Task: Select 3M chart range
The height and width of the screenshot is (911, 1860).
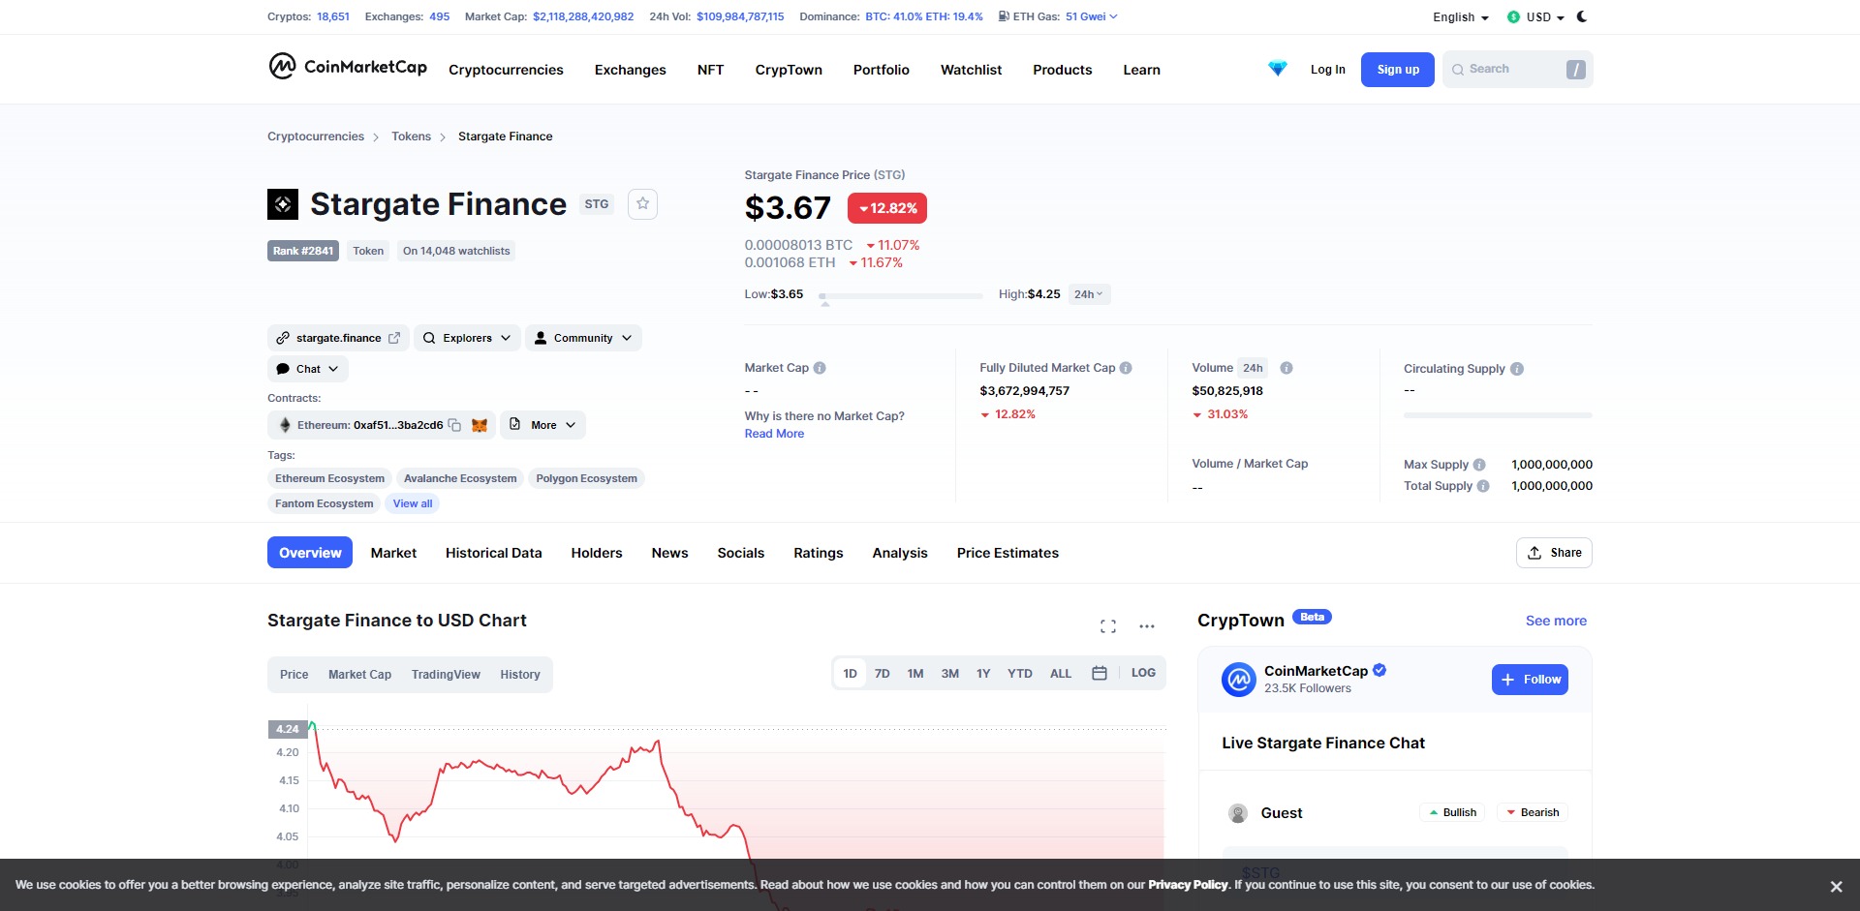Action: [x=950, y=674]
